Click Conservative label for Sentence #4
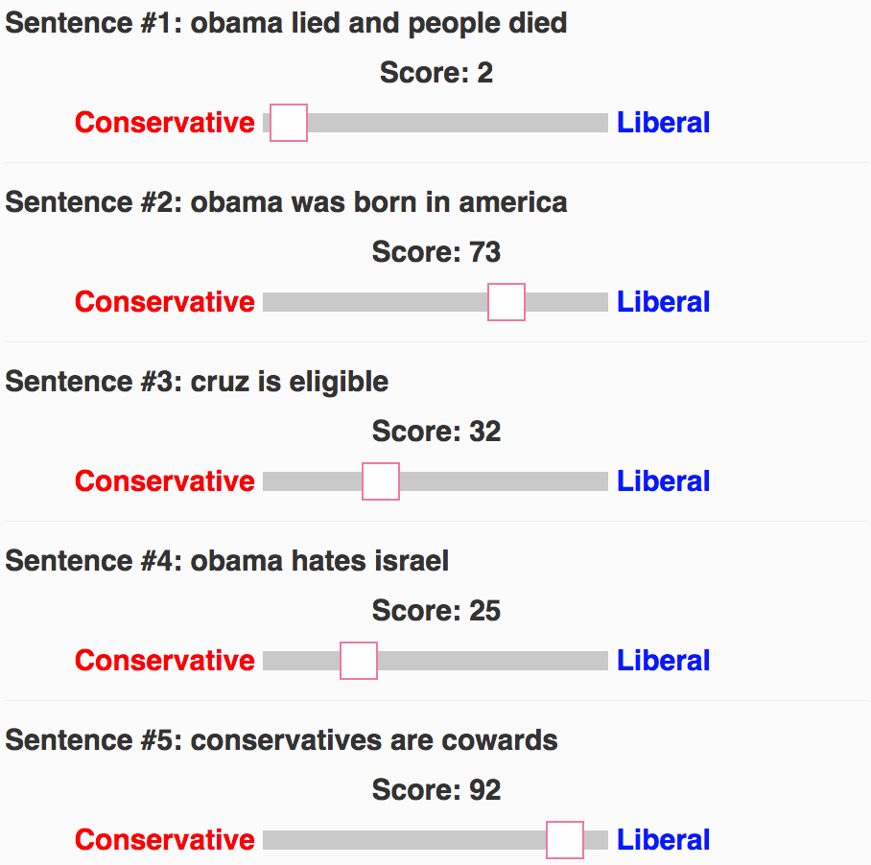 tap(164, 660)
